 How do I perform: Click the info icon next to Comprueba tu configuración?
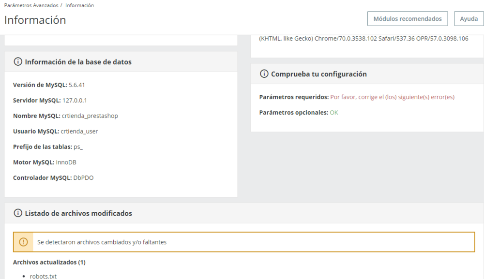(x=264, y=73)
